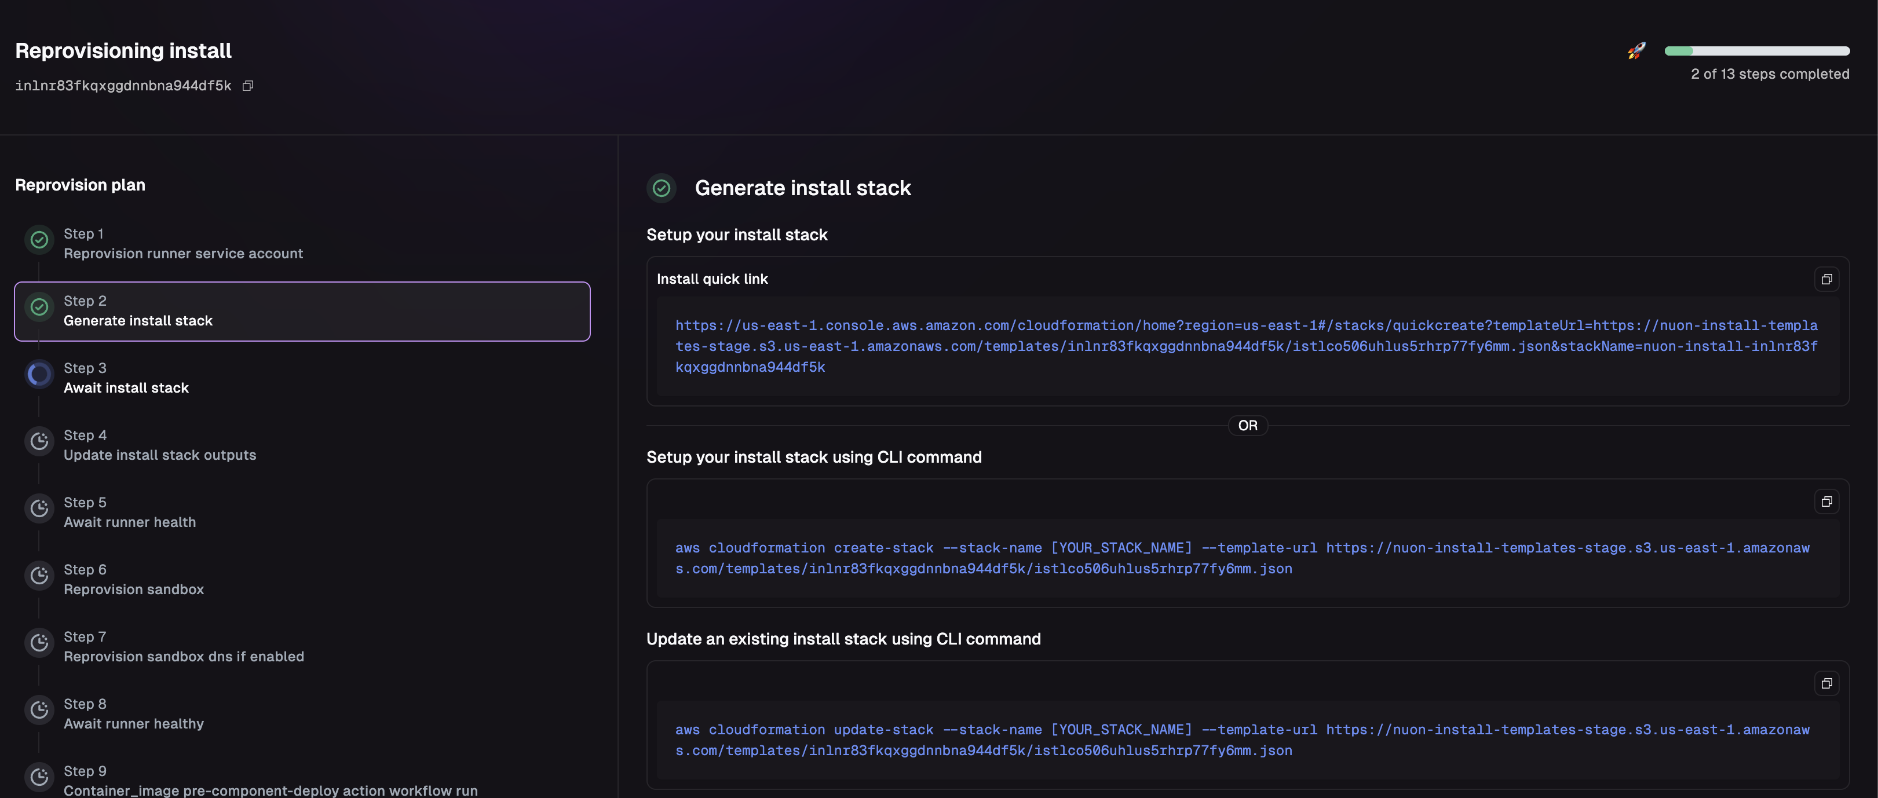
Task: Click the OR divider label
Action: point(1248,426)
